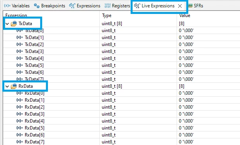Click the [8] value of TxData
This screenshot has width=240, height=145.
182,24
